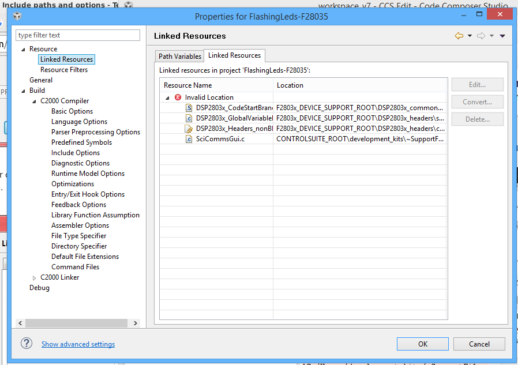
Task: Click the Cancel button
Action: pos(479,344)
